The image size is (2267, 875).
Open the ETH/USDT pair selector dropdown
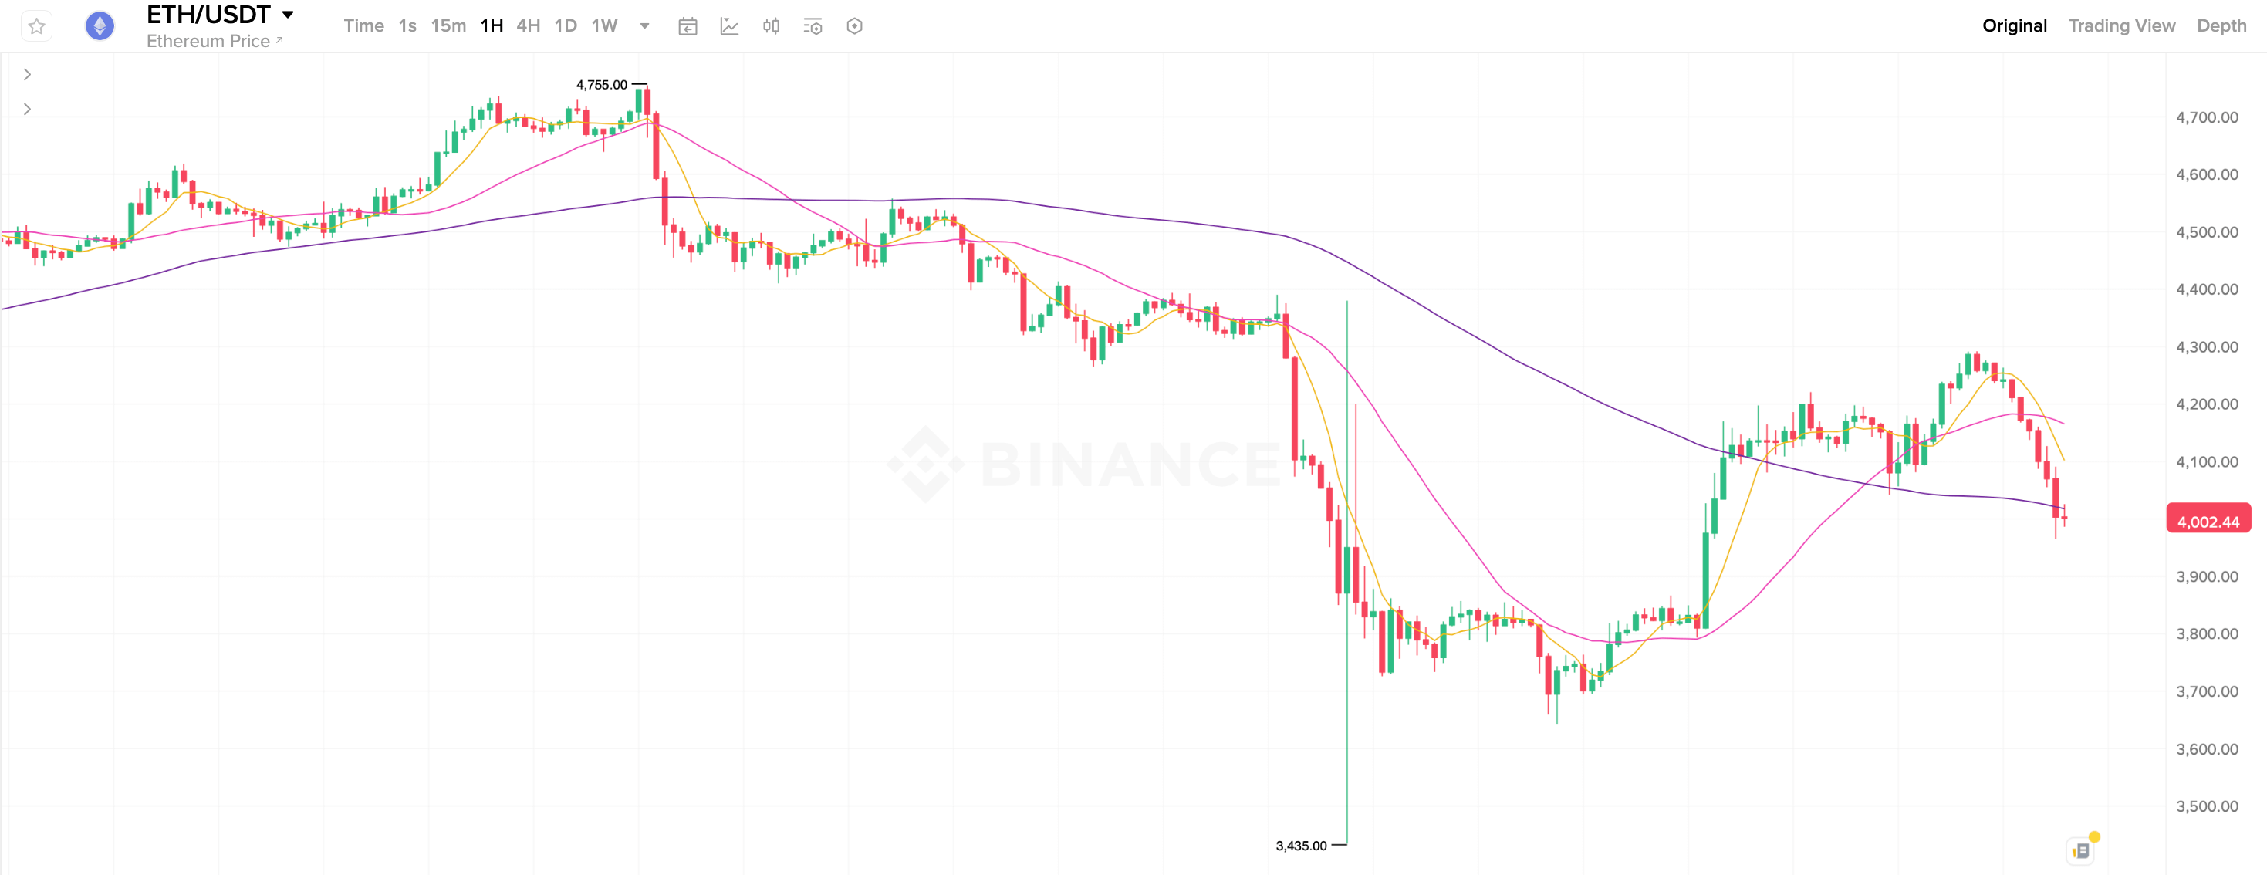click(x=288, y=15)
